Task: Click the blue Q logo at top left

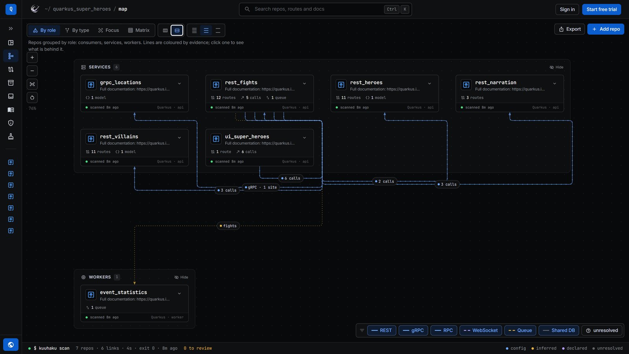Action: [x=11, y=9]
